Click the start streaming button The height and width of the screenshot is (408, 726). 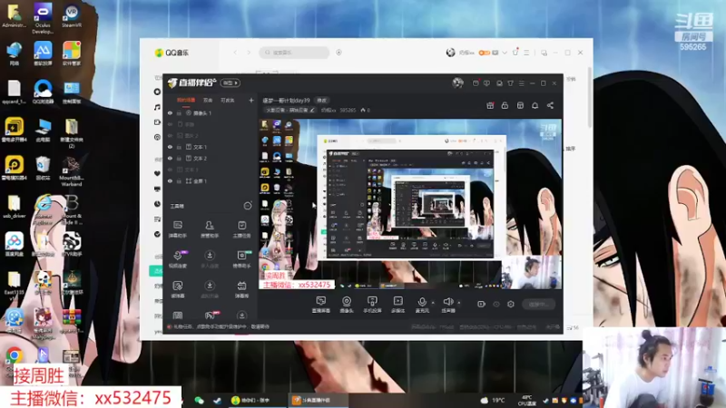(539, 305)
